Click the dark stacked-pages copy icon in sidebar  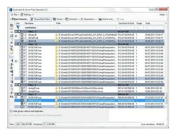point(11,25)
